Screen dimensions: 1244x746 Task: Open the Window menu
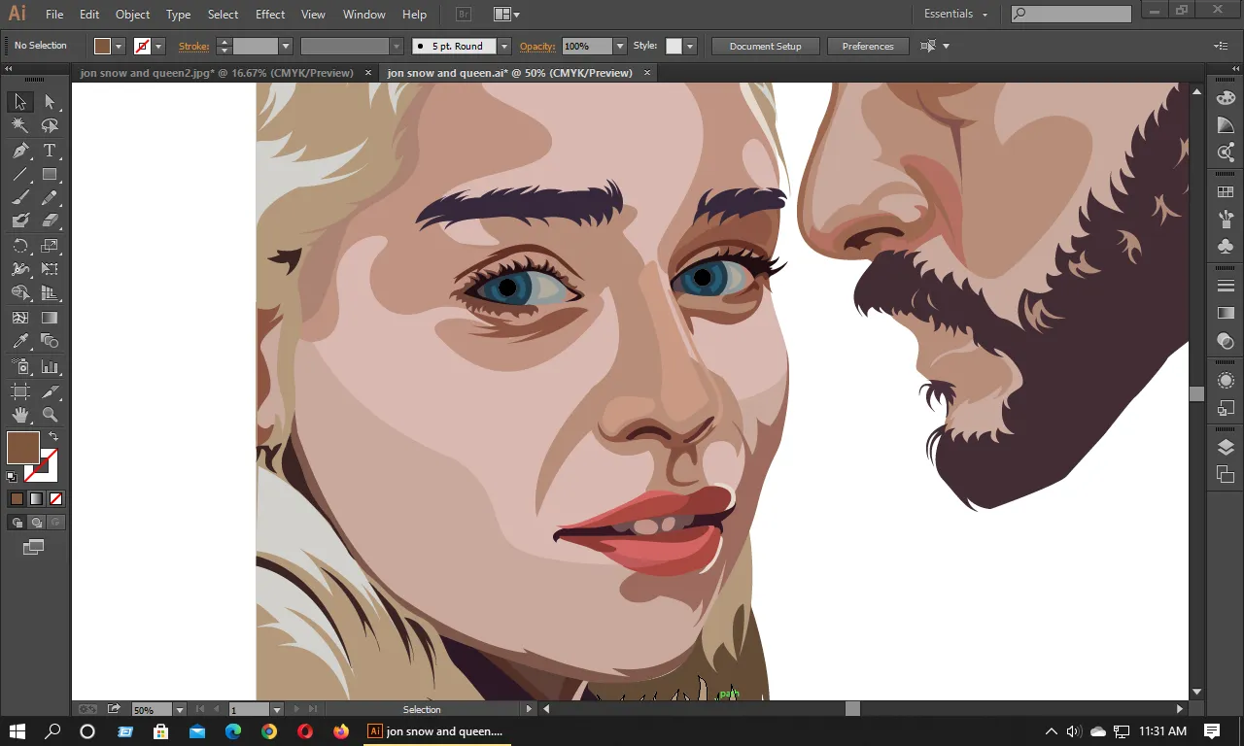[x=364, y=15]
